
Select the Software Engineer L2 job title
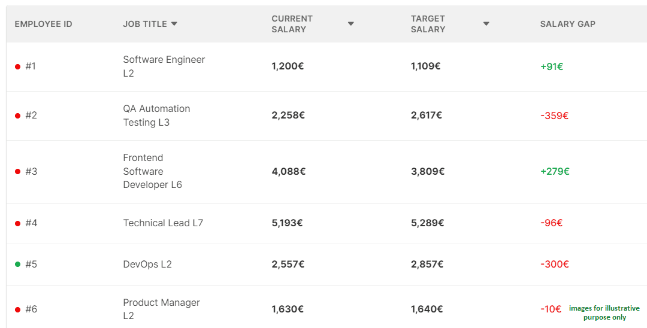[x=164, y=66]
